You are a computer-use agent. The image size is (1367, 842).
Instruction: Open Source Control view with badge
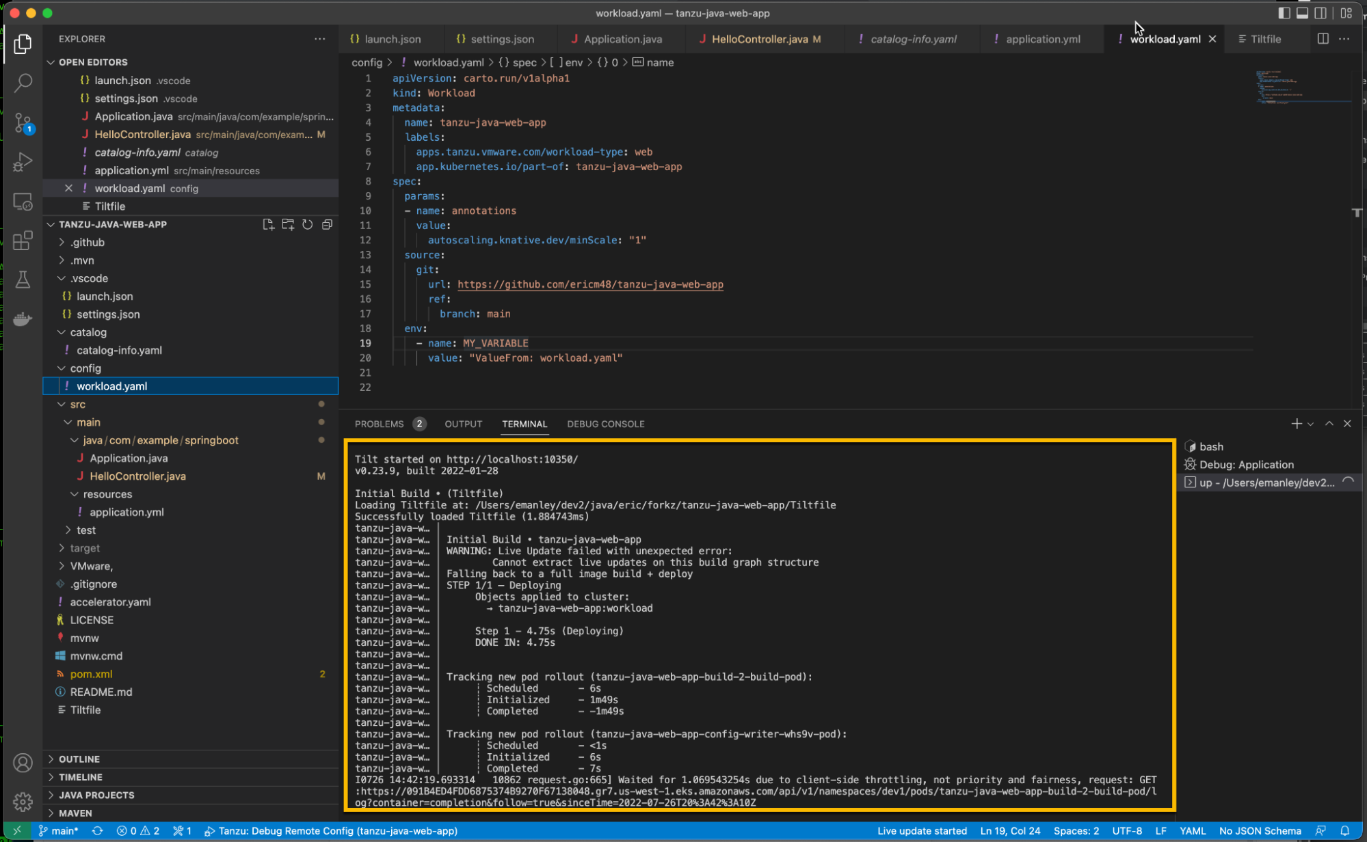[23, 123]
